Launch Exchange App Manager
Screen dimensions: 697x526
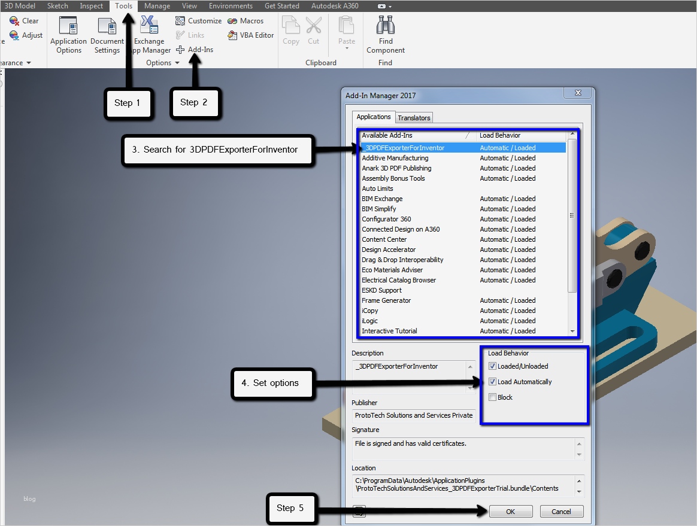[149, 35]
